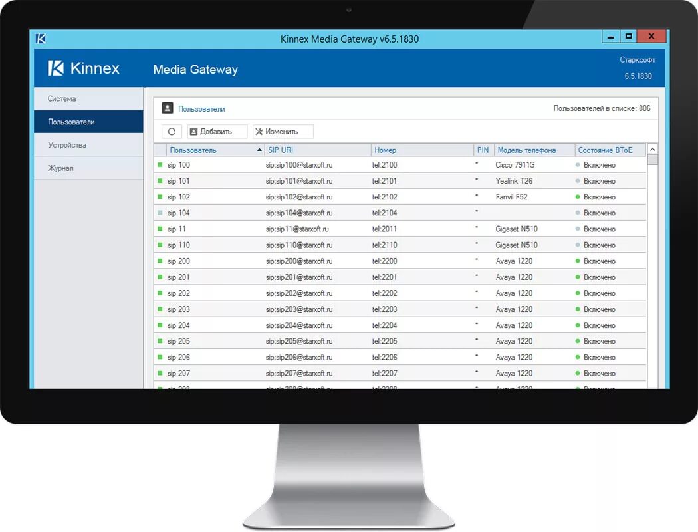Viewport: 698px width, 532px height.
Task: Click the Пользователи panel user icon
Action: [x=168, y=108]
